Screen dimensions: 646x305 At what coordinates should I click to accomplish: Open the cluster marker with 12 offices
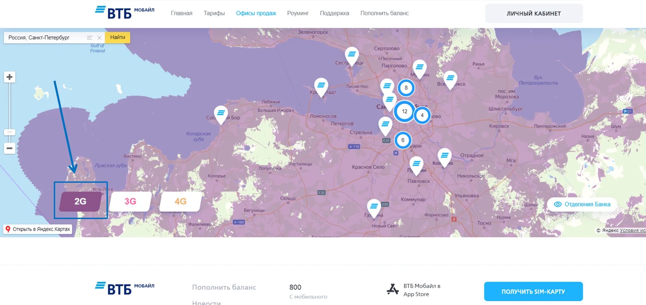(x=405, y=111)
